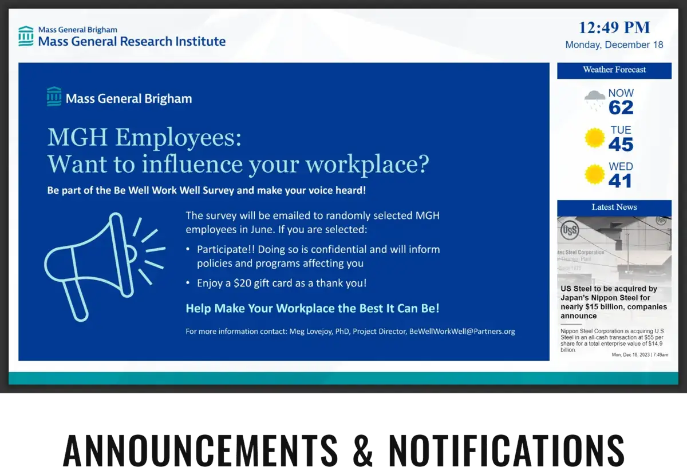Click the rain cloud icon for current weather
This screenshot has width=687, height=467.
pos(594,99)
